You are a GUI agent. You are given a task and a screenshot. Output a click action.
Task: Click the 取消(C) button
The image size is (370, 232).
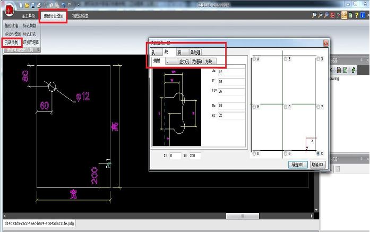coord(317,165)
